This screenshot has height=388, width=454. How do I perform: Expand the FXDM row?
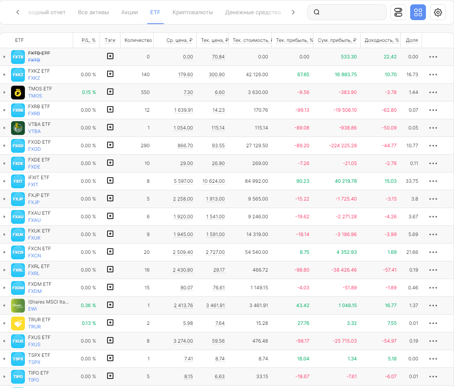click(4, 288)
